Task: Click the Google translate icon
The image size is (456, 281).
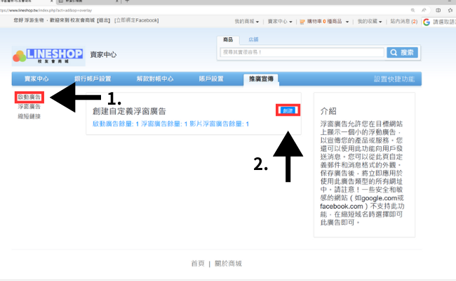Action: pyautogui.click(x=427, y=22)
